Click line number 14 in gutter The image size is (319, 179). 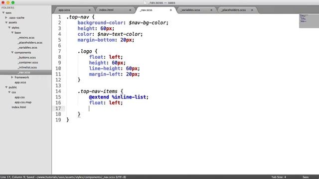(x=58, y=91)
